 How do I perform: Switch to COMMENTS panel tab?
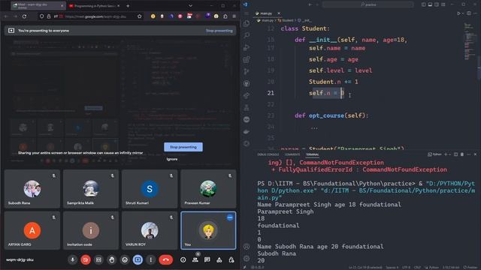[x=292, y=154]
